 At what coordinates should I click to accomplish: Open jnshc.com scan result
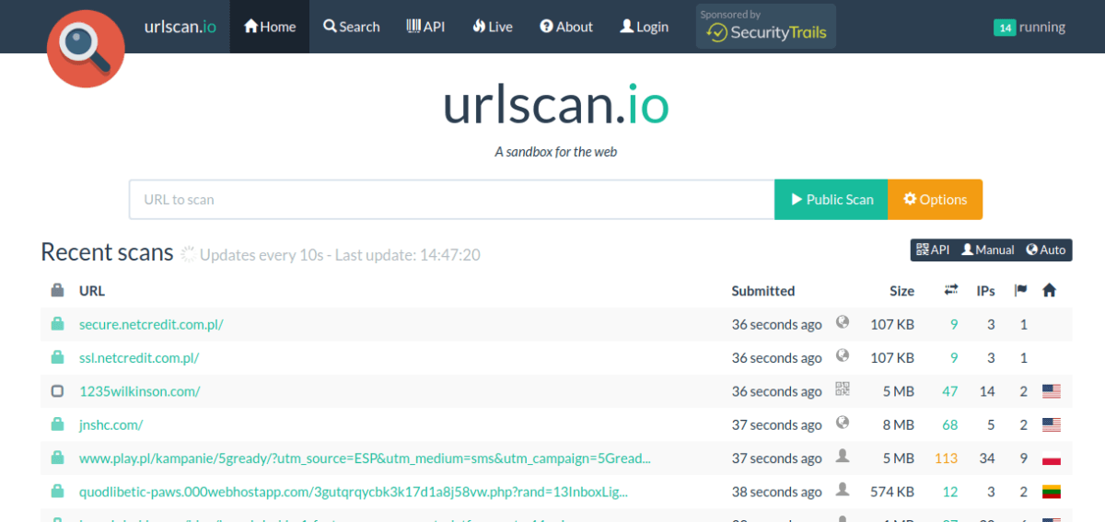pyautogui.click(x=111, y=424)
